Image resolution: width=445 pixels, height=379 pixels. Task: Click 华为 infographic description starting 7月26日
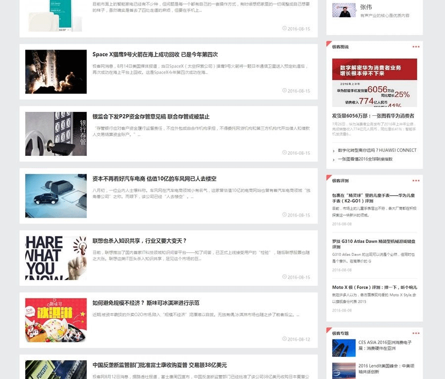(x=374, y=129)
